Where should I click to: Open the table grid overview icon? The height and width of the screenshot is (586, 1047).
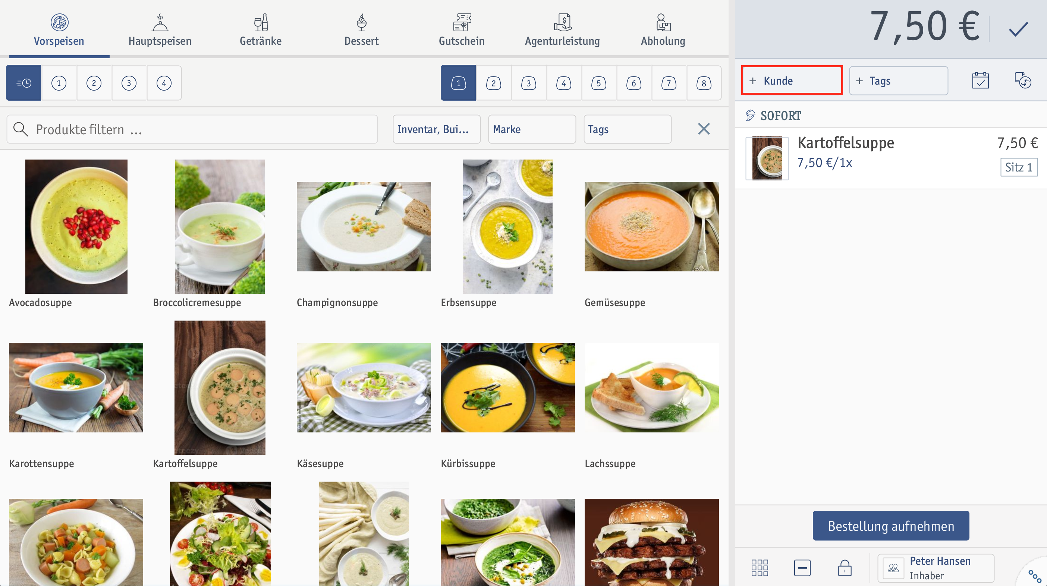(x=760, y=568)
